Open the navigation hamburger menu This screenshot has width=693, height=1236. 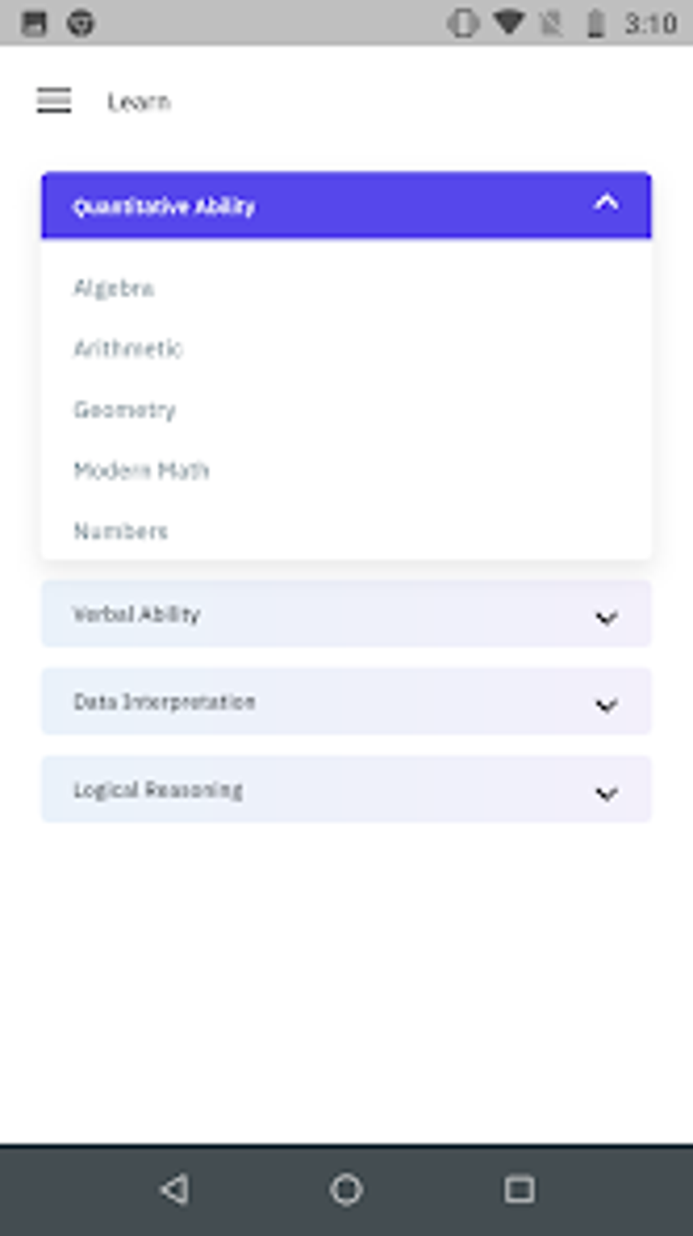click(54, 101)
